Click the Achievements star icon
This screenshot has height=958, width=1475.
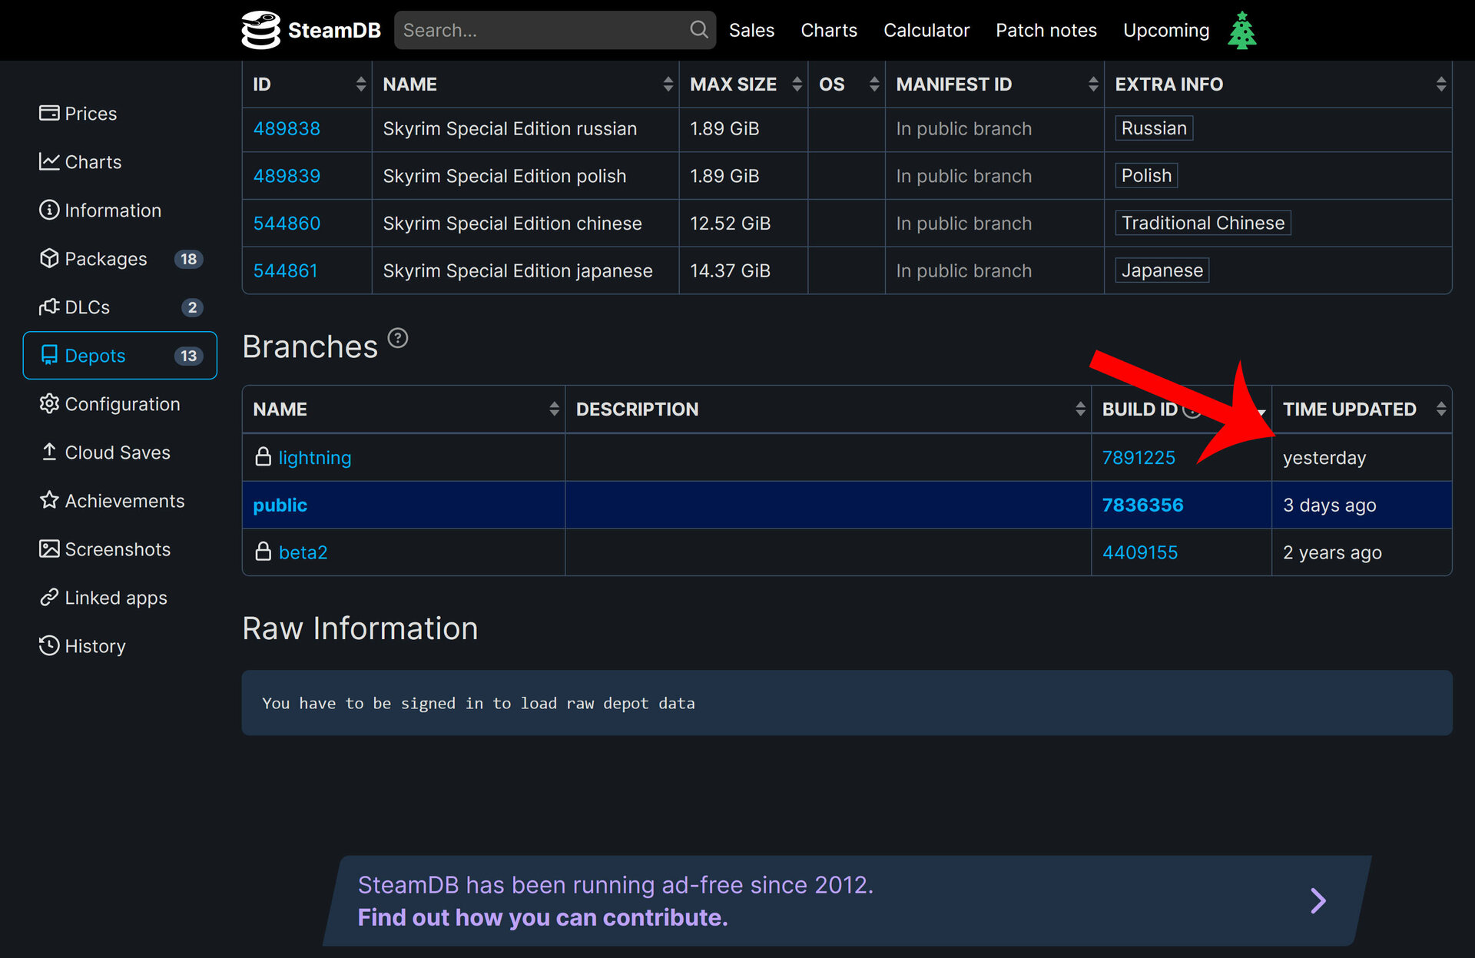pos(49,500)
